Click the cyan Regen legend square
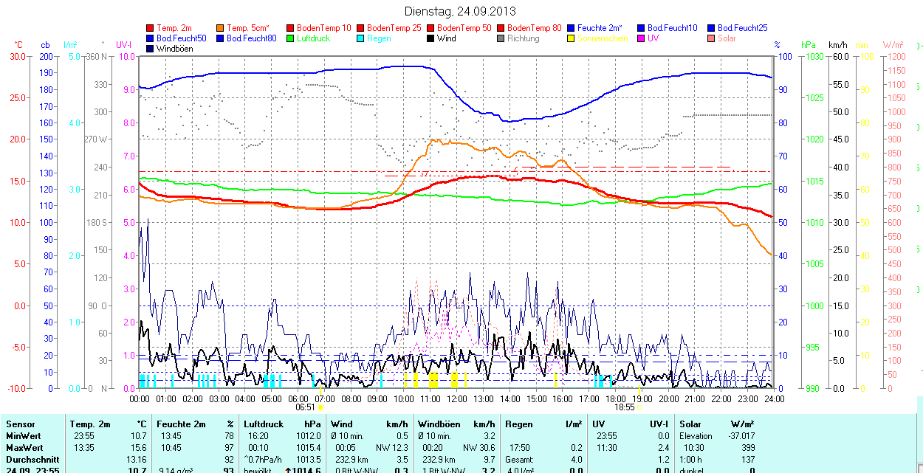Viewport: 923px width, 473px height. 361,38
